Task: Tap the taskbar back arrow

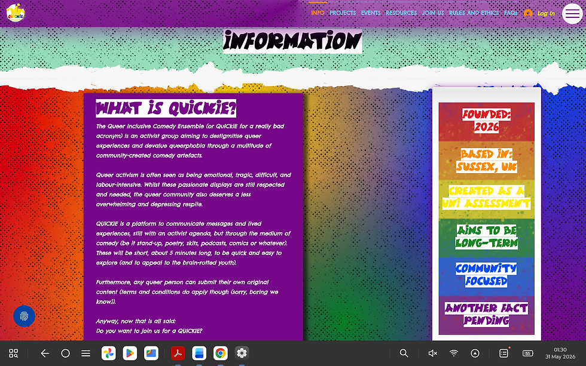Action: (x=45, y=353)
